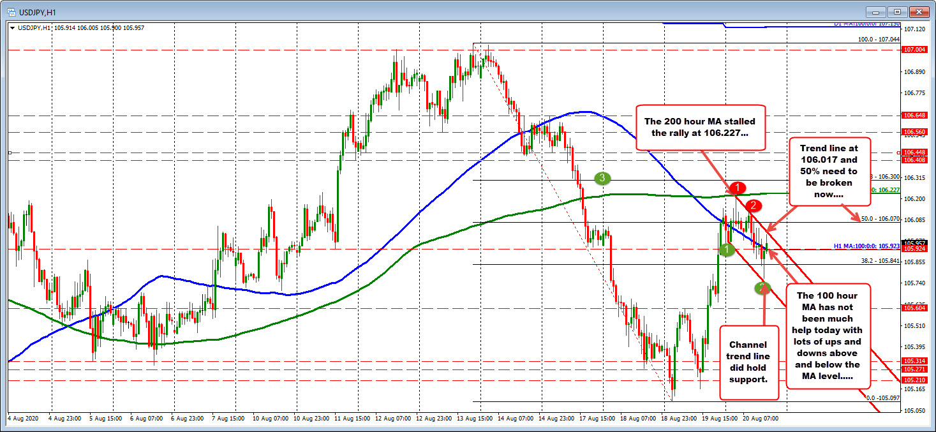The image size is (936, 432).
Task: Click the 11 Aug 15:00 time label
Action: click(353, 419)
